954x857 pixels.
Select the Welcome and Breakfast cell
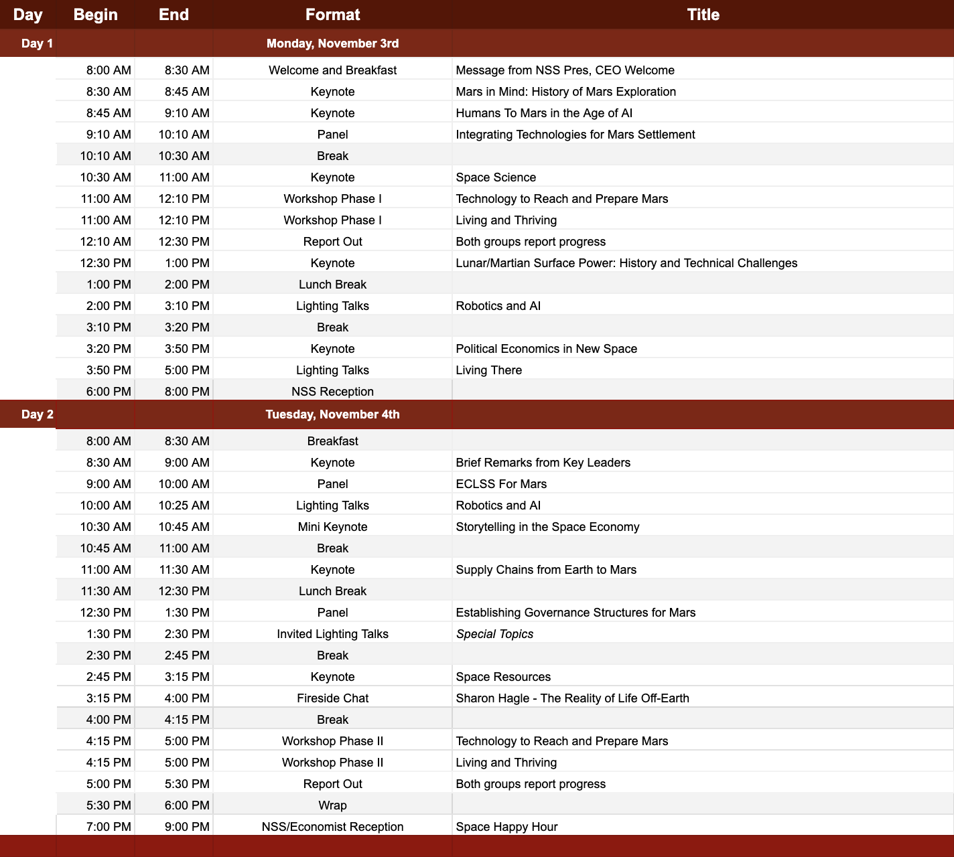[332, 70]
